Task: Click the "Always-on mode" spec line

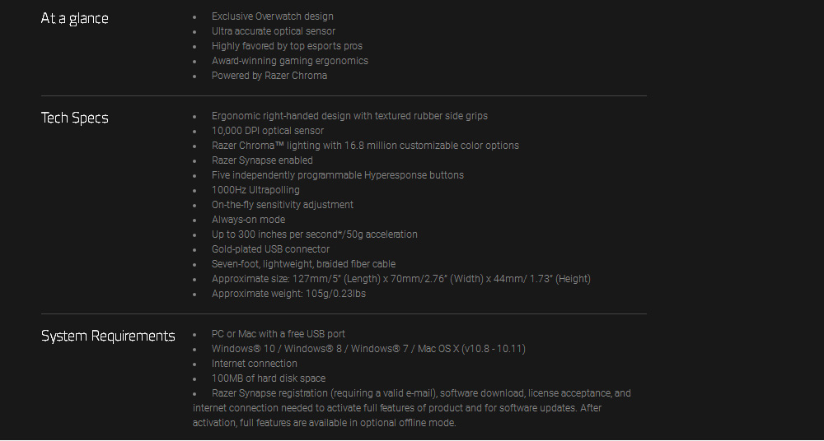Action: pos(248,220)
